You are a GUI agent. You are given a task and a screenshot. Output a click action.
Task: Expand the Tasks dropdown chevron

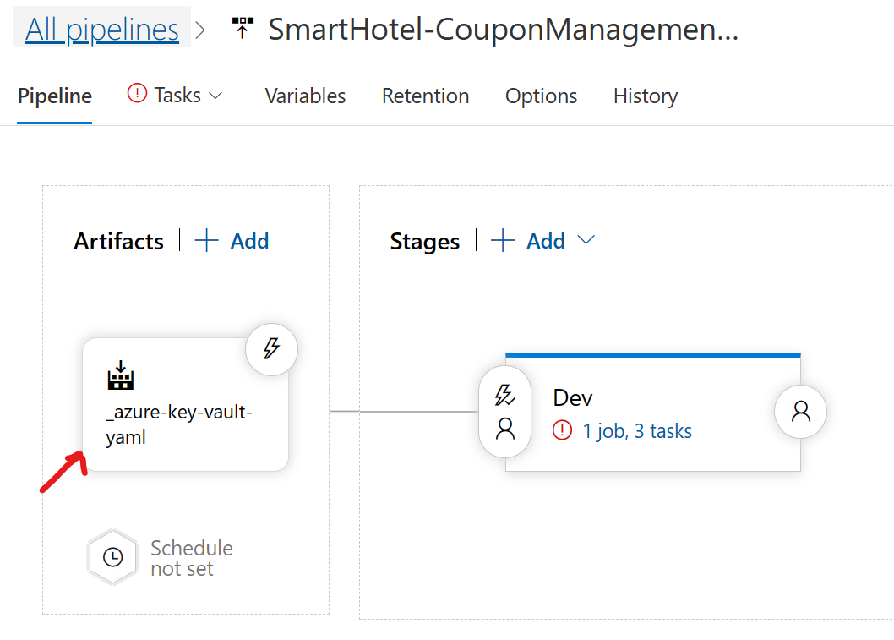pos(215,96)
